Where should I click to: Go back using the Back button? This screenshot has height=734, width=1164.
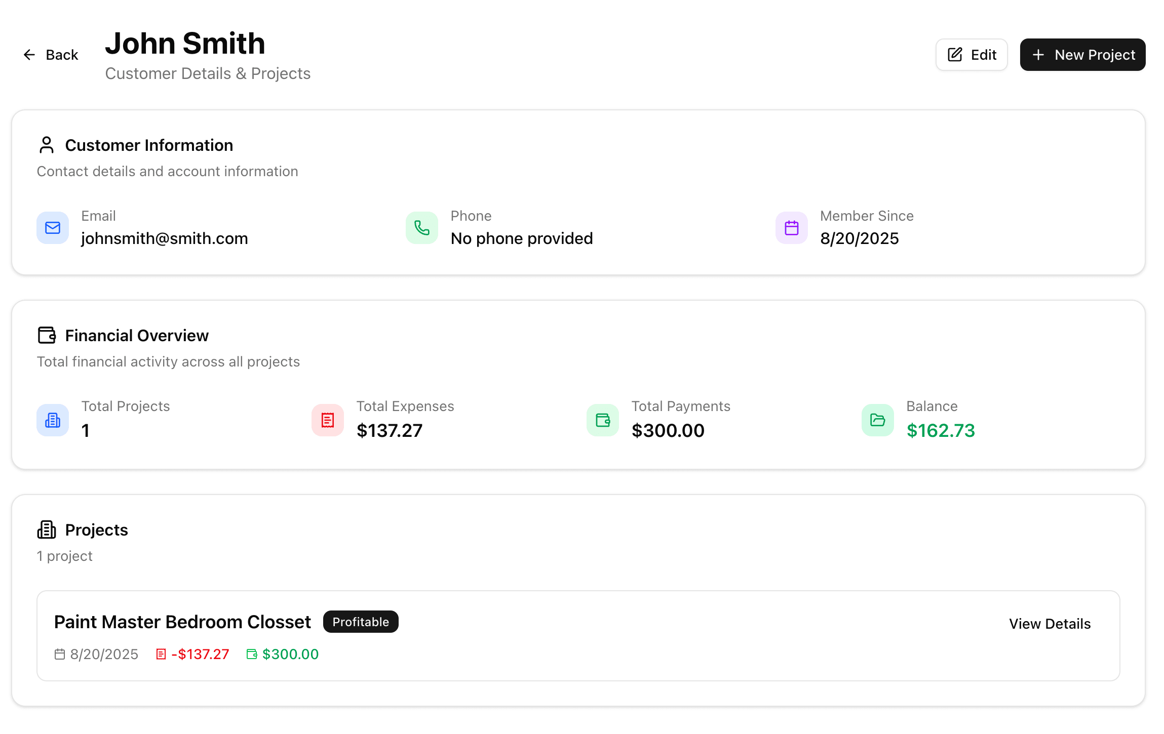[51, 55]
